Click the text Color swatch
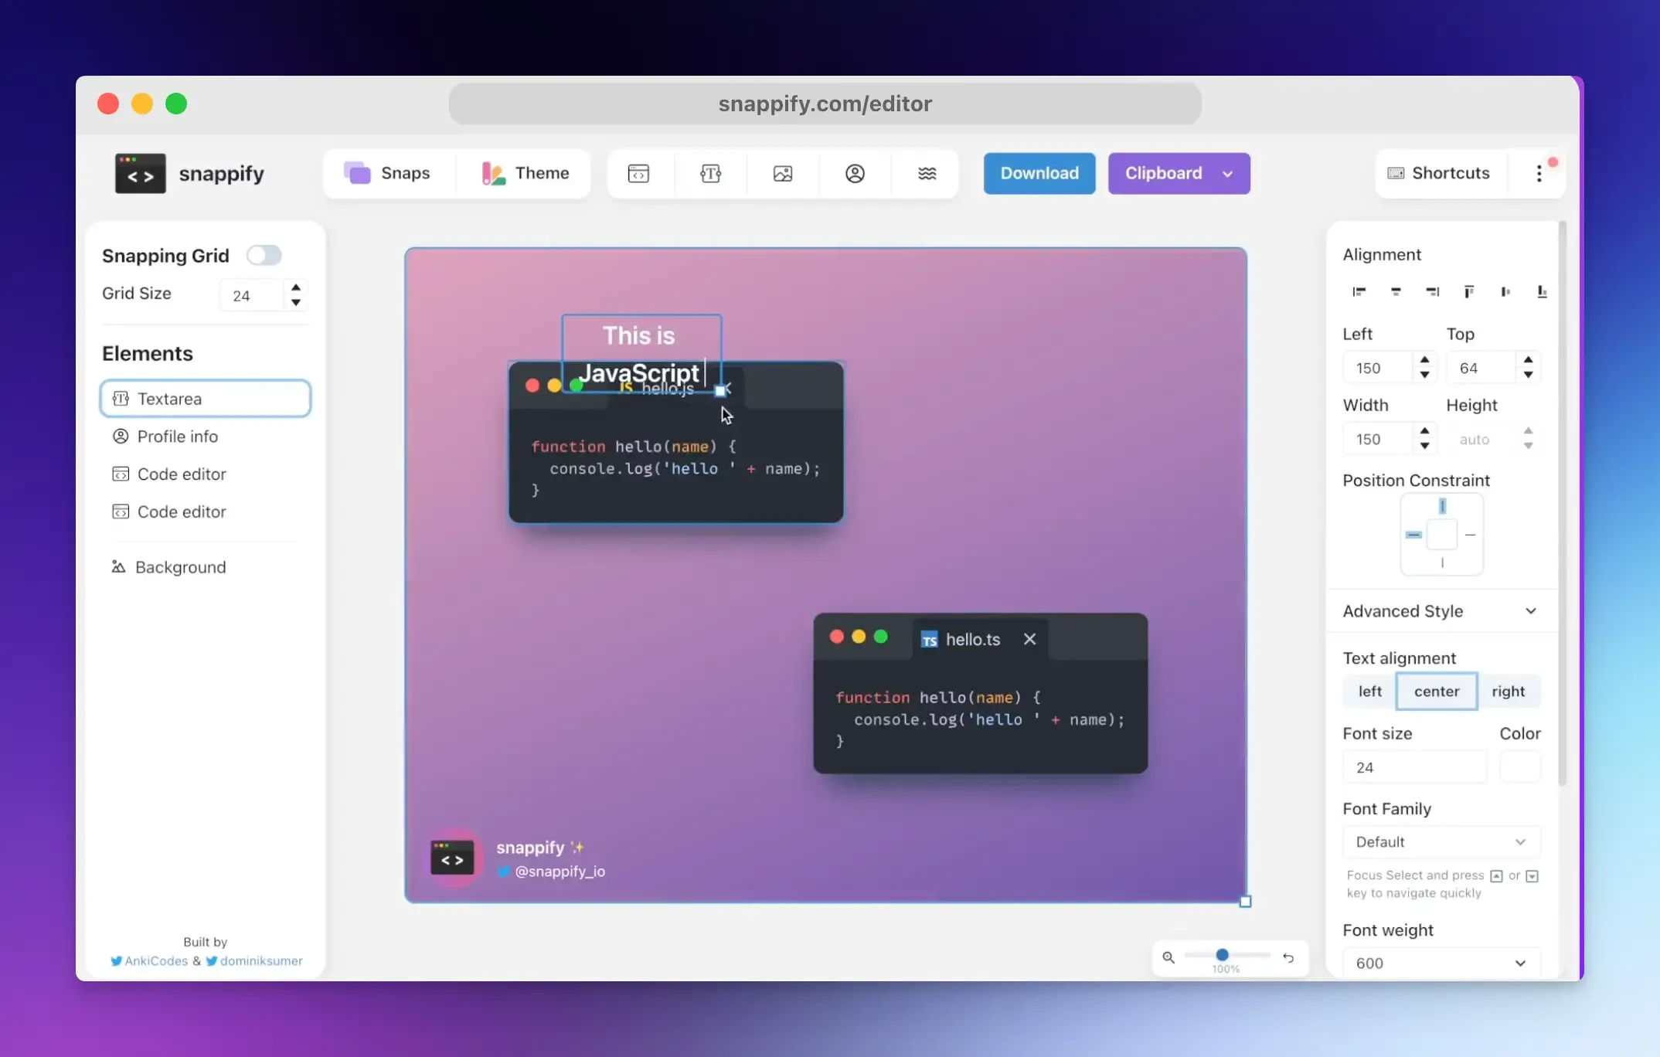 [1519, 767]
